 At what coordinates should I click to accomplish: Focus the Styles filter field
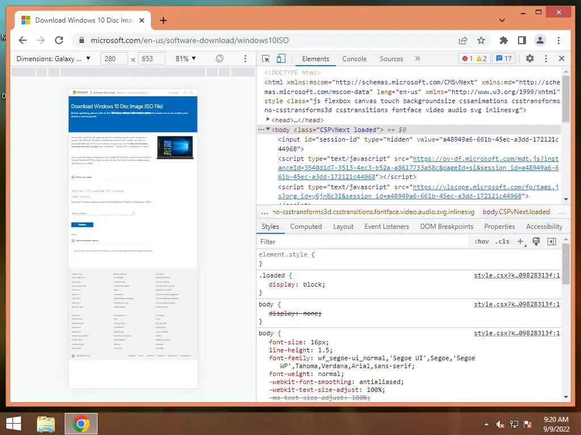point(363,241)
